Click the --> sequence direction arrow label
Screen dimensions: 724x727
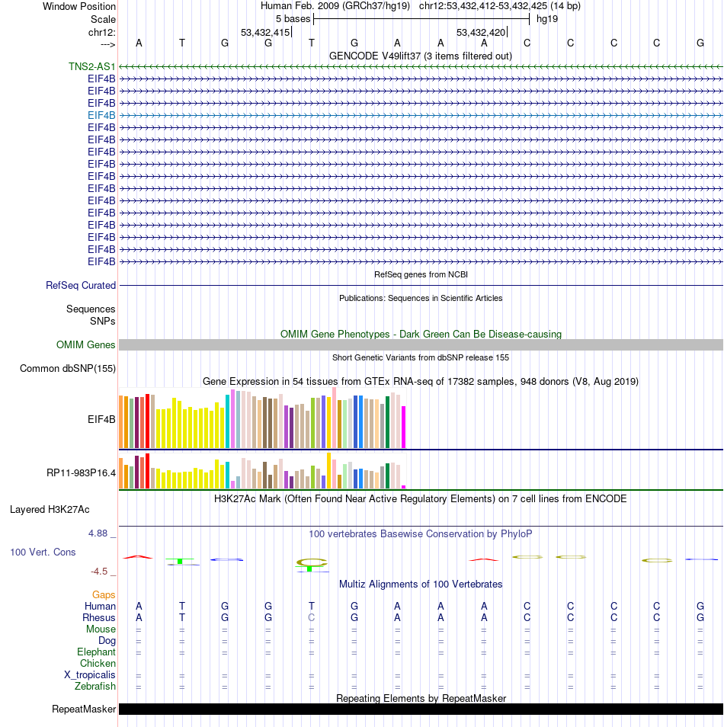tap(108, 44)
